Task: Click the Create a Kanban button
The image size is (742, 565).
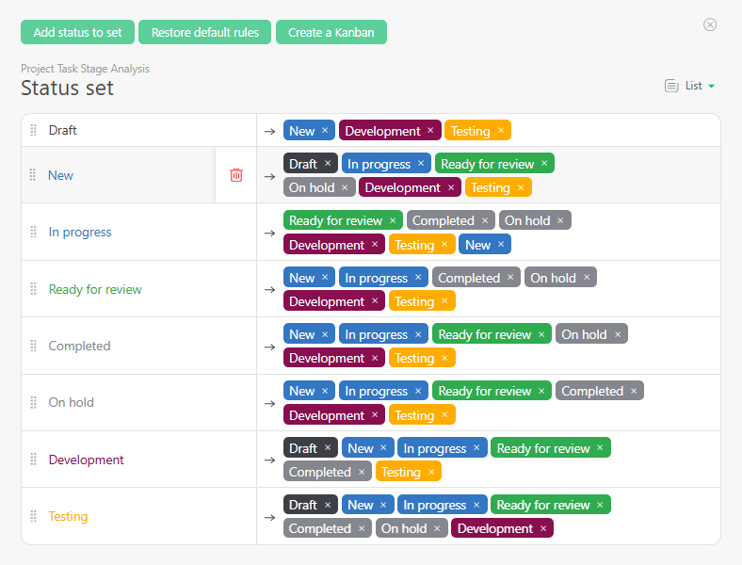Action: point(331,32)
